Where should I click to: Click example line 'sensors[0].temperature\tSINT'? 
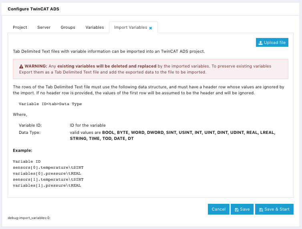48,167
